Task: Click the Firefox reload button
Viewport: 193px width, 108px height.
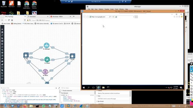Action: pos(9,20)
